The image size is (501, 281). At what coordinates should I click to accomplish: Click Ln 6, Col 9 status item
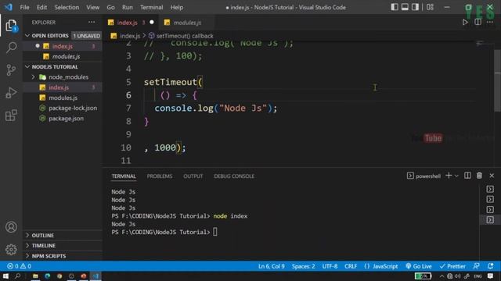click(x=272, y=266)
